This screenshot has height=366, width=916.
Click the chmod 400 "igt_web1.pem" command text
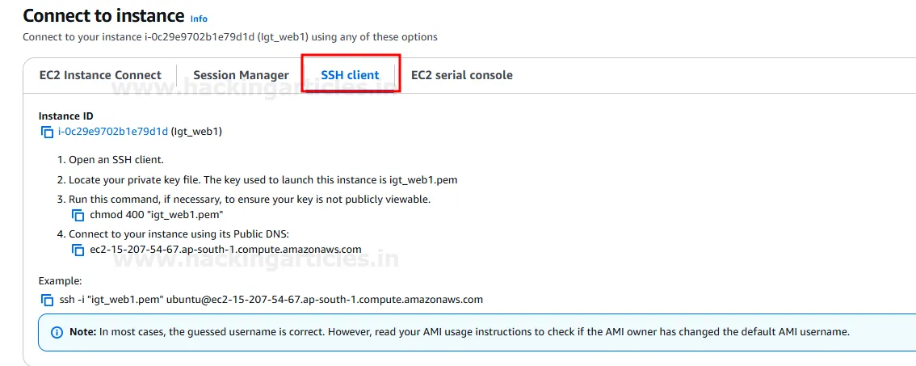coord(156,215)
